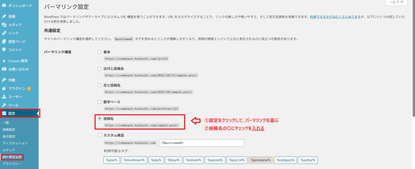Open the パーマリンク settings submenu item

[x=11, y=157]
